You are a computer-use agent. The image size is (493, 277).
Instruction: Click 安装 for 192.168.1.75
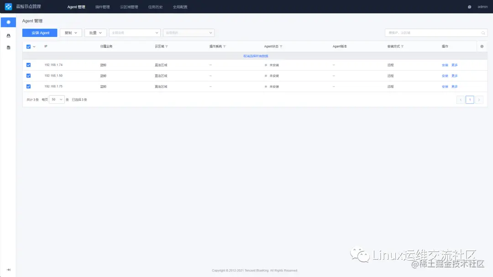coord(445,87)
